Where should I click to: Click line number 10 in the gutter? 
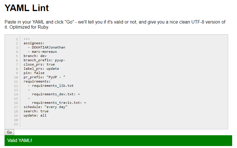pos(16,77)
